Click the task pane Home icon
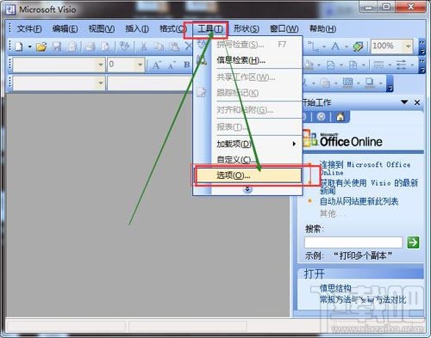 (x=340, y=117)
